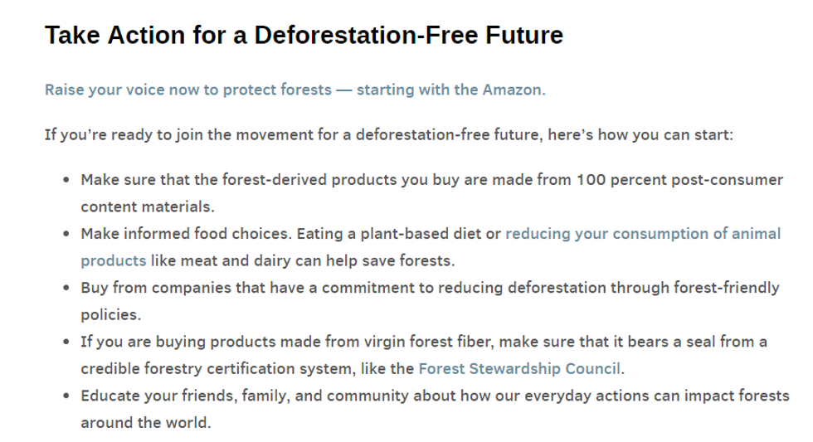Click the bullet dot before 'Educate your friends'
The height and width of the screenshot is (442, 813).
[x=66, y=396]
